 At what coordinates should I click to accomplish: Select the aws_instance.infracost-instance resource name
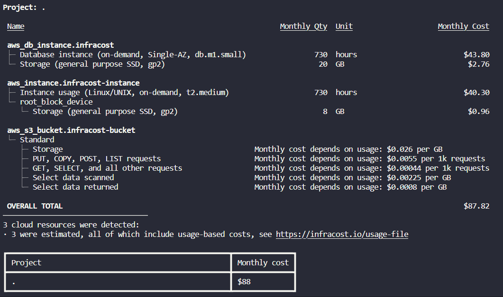click(x=73, y=83)
